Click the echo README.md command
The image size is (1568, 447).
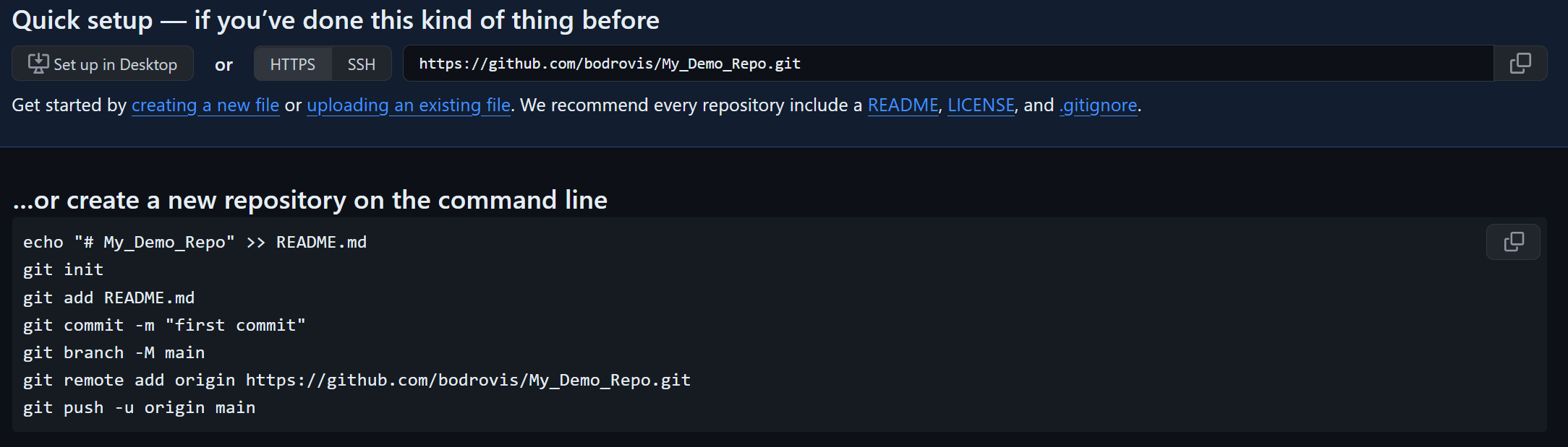click(x=195, y=242)
